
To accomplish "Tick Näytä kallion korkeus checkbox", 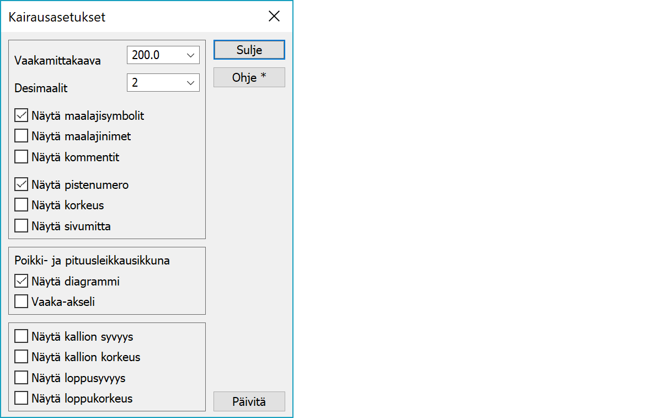I will click(22, 357).
